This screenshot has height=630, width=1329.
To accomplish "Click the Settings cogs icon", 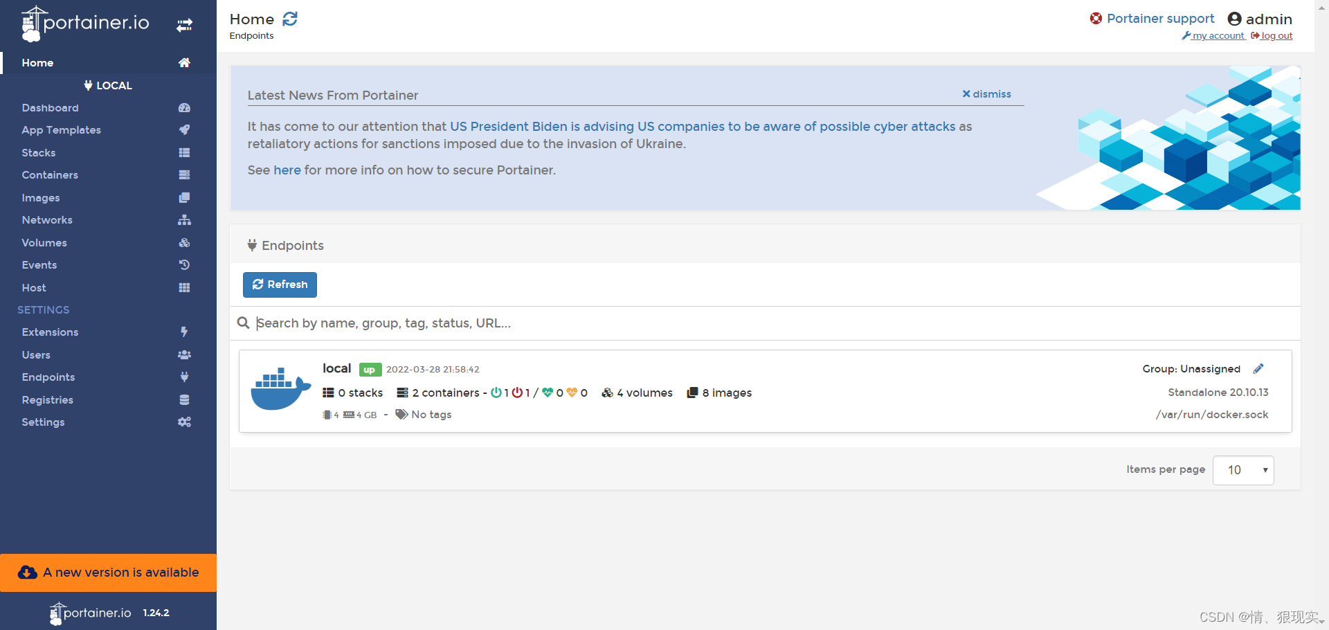I will tap(184, 422).
